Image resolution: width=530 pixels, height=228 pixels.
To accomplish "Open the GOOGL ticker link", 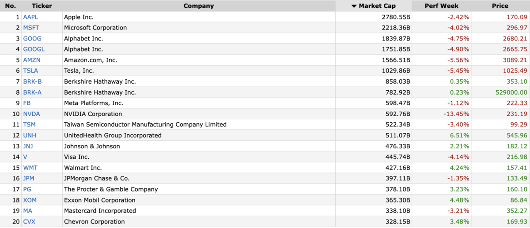I will tap(34, 49).
